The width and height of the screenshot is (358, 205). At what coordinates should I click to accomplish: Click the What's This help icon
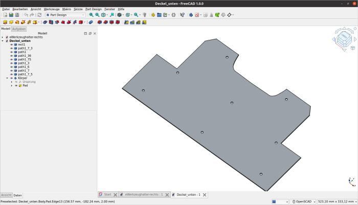click(182, 15)
